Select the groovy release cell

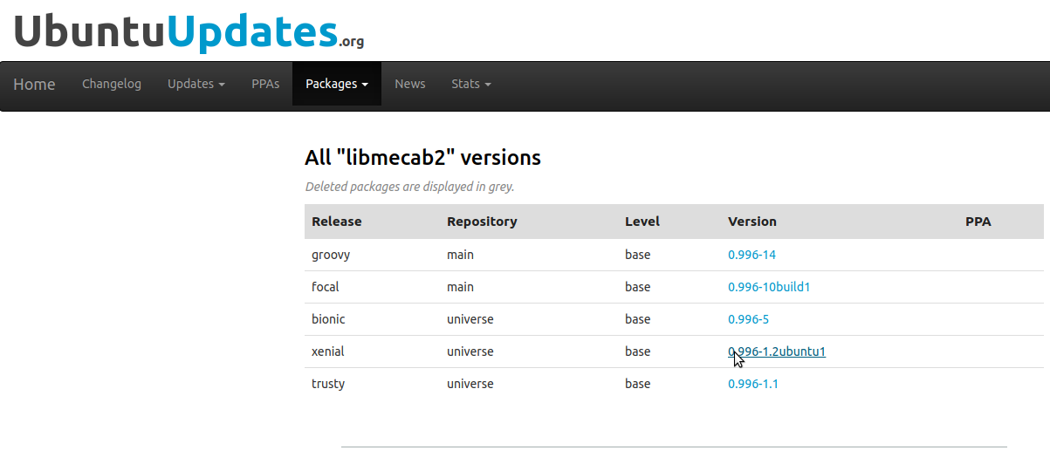(x=331, y=255)
